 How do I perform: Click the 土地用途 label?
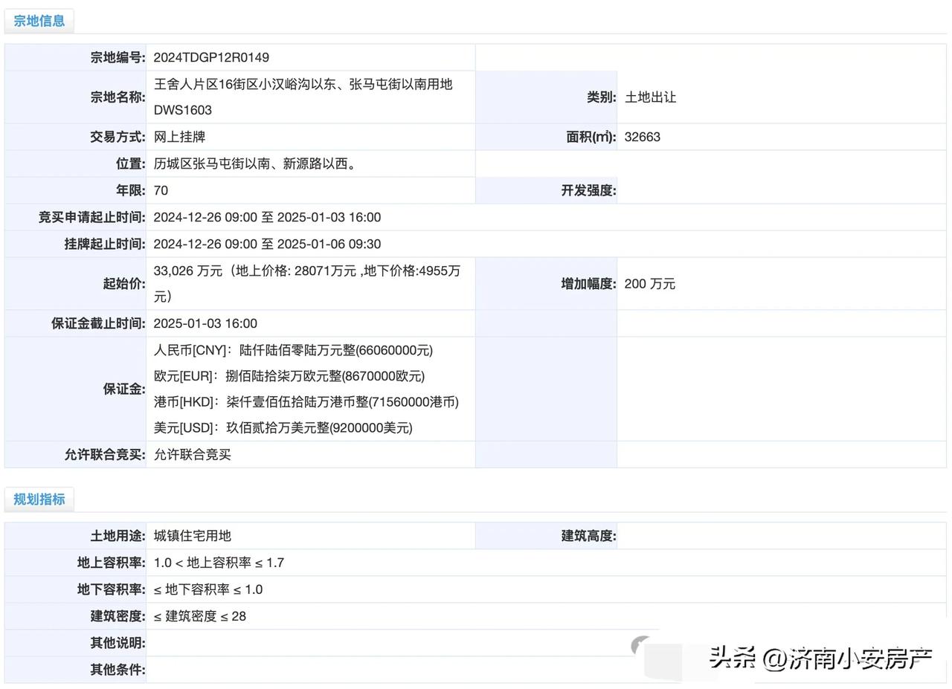tap(118, 536)
